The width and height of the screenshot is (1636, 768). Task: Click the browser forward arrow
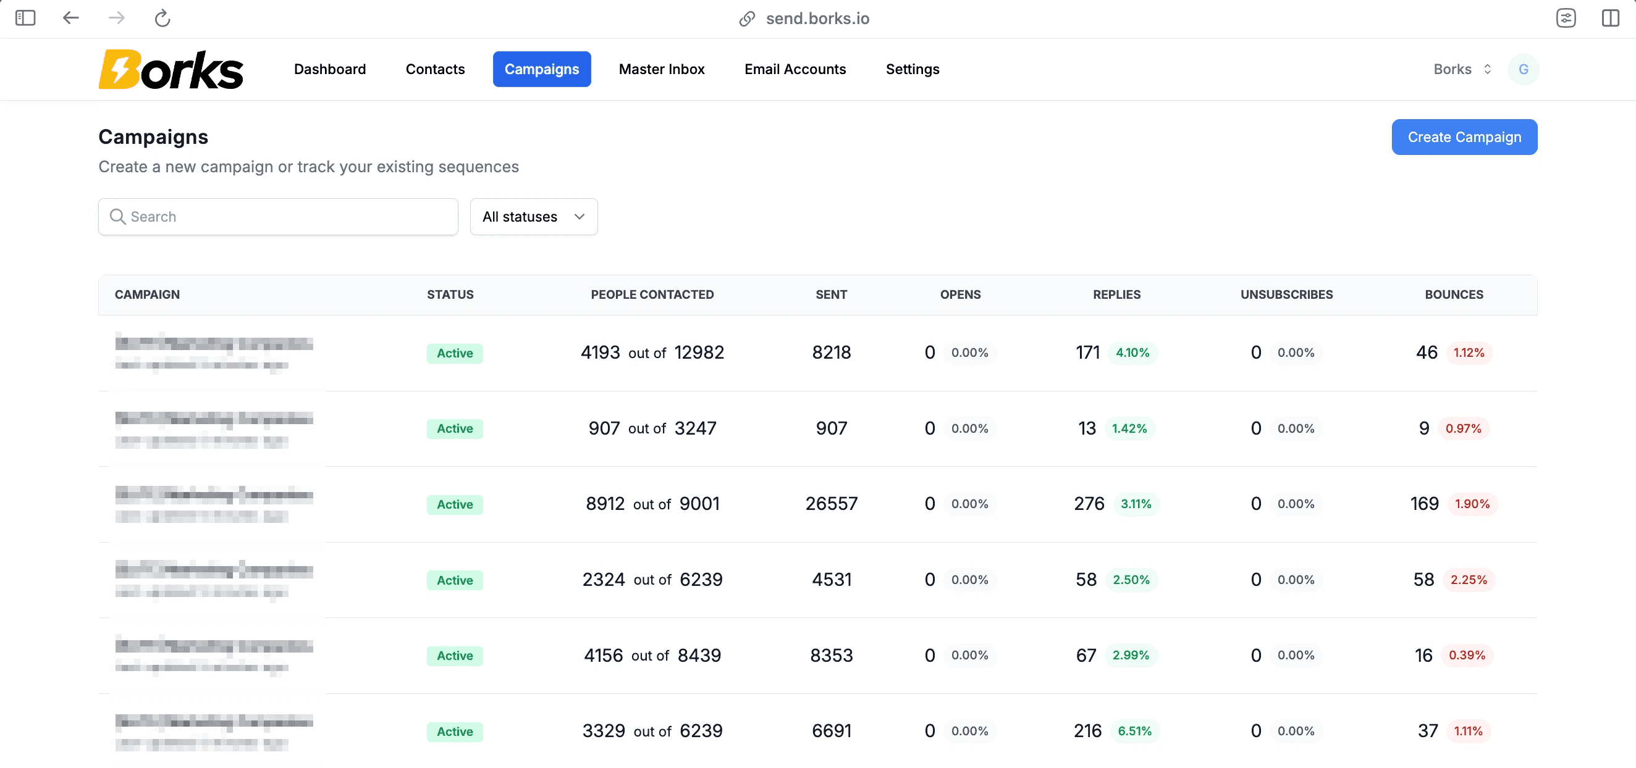[x=116, y=18]
